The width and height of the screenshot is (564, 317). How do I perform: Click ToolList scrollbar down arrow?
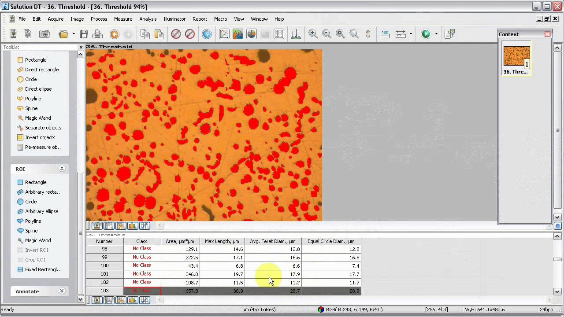(x=80, y=299)
